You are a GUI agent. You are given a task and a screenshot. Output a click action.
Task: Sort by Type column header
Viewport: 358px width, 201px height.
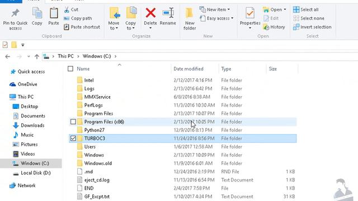[226, 69]
